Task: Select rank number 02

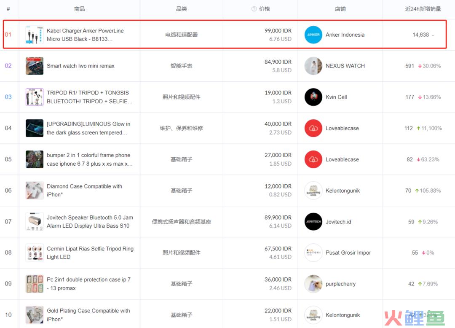Action: click(8, 66)
